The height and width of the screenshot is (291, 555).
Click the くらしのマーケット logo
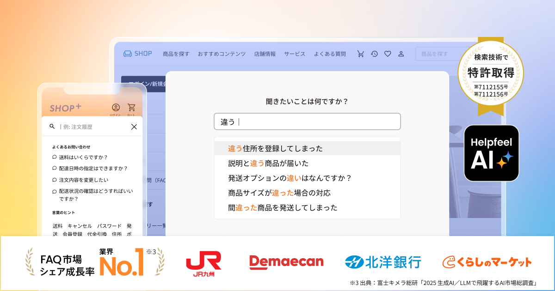point(487,261)
